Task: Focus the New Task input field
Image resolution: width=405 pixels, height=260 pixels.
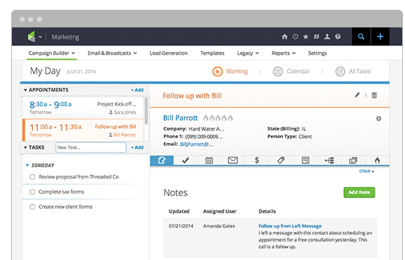Action: (x=91, y=147)
